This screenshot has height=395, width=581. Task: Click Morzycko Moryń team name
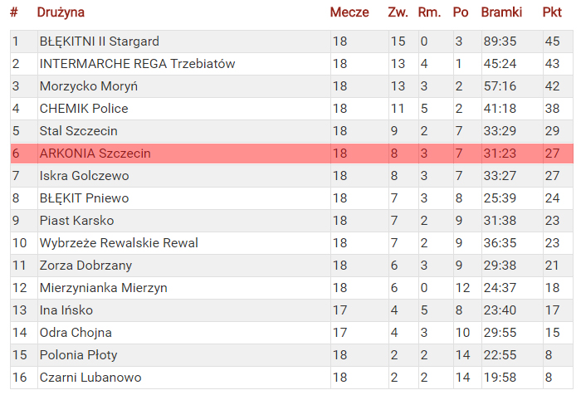89,86
